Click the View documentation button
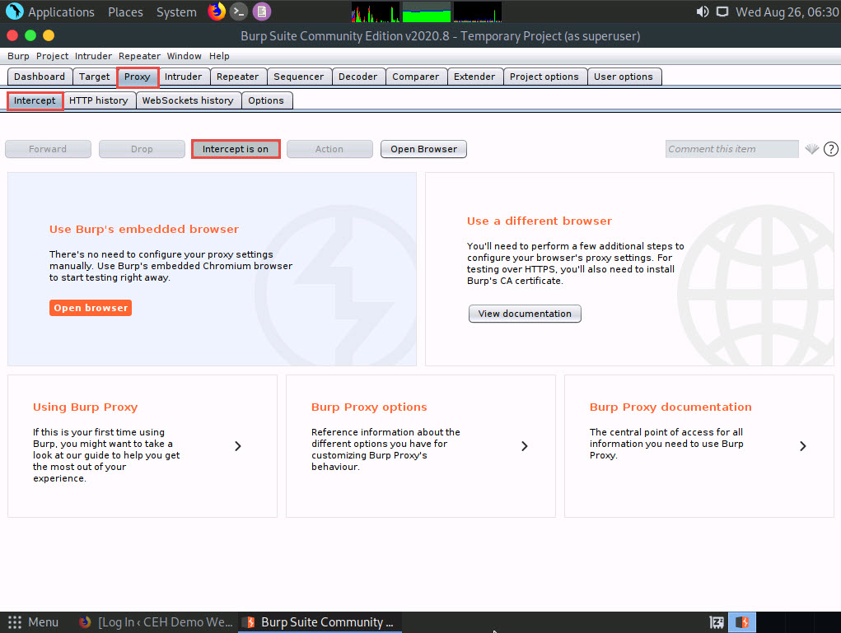Viewport: 841px width, 633px height. coord(525,314)
